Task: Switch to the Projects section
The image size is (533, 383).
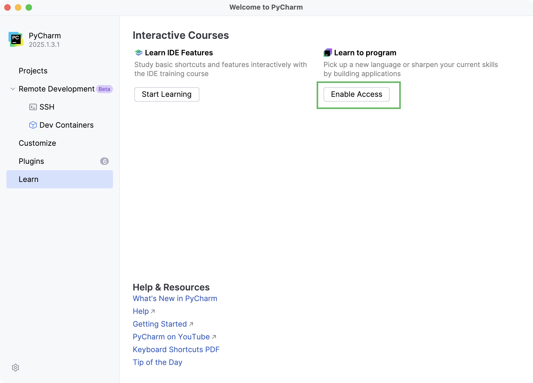Action: pos(33,71)
